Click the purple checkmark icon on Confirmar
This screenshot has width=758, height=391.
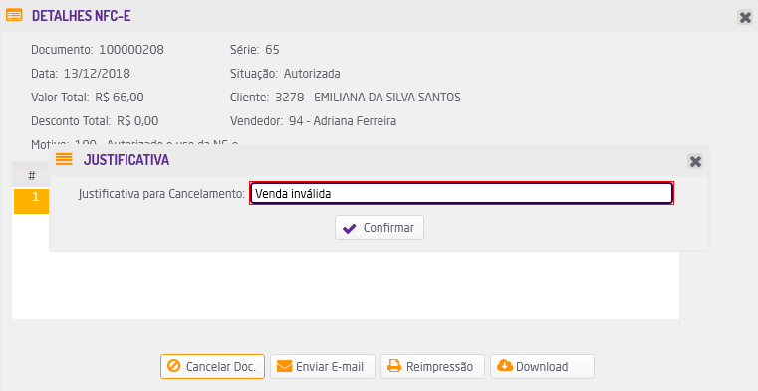coord(349,228)
